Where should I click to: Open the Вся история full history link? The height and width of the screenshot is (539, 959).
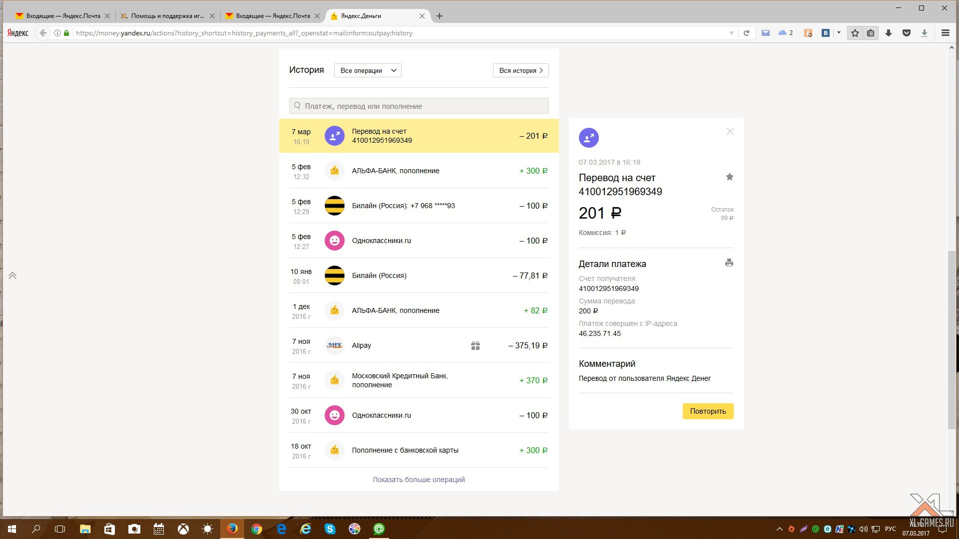[x=520, y=70]
